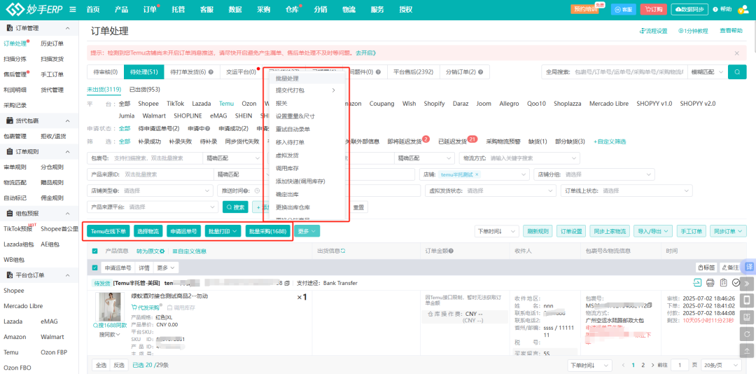
Task: Select 虚拟发货 from the open menu
Action: point(287,154)
